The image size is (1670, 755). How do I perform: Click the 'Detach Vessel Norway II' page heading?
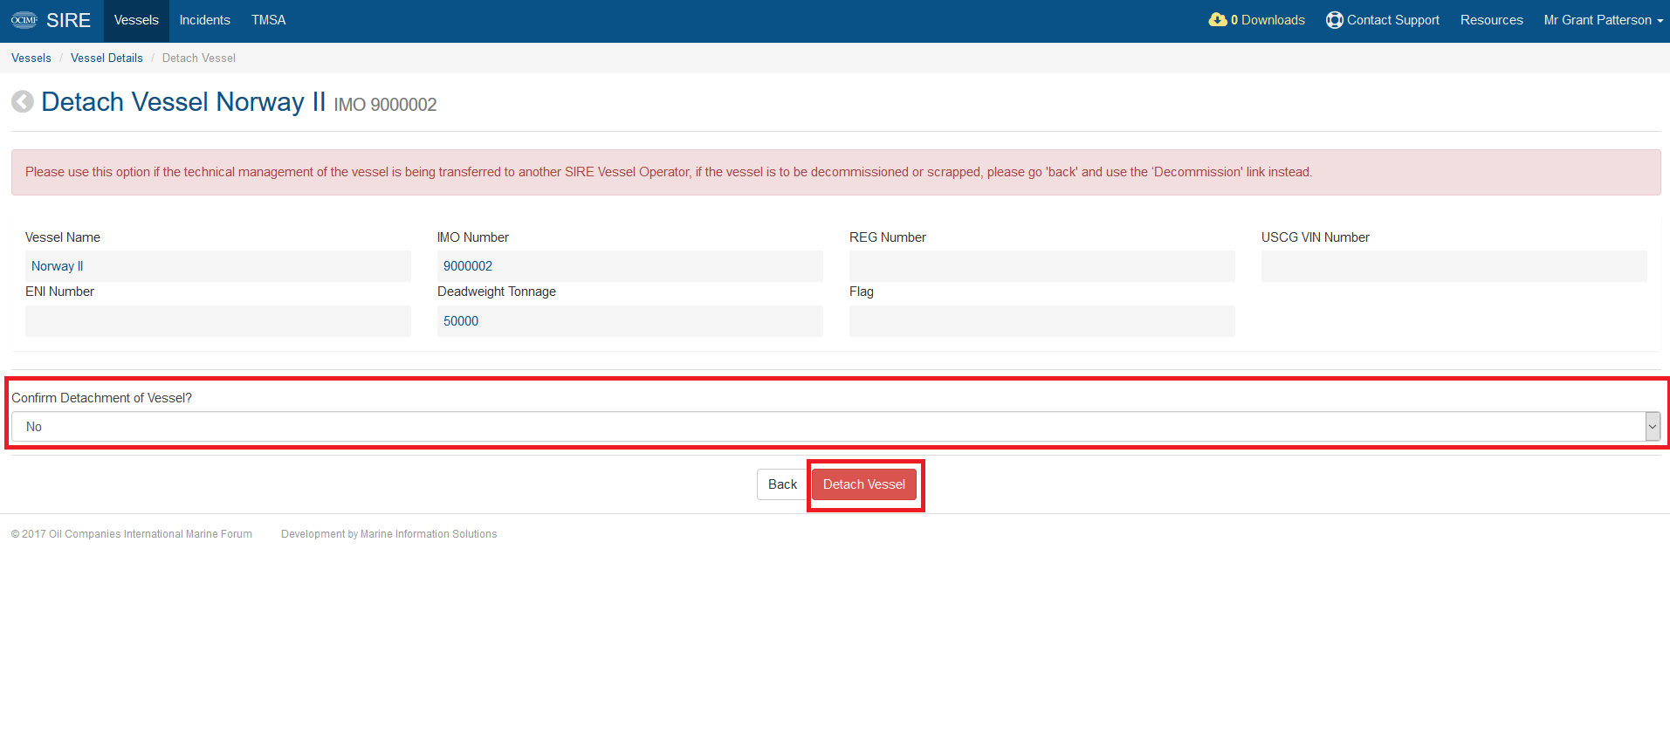(x=183, y=102)
